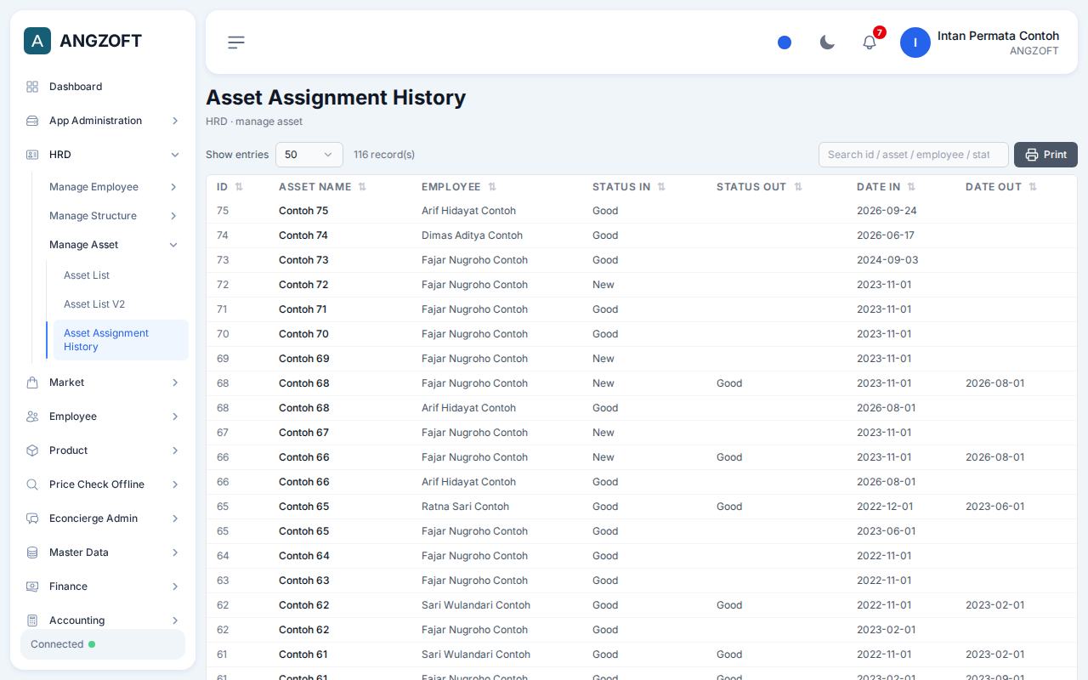The height and width of the screenshot is (680, 1088).
Task: Expand the Employee menu chevron
Action: tap(175, 416)
